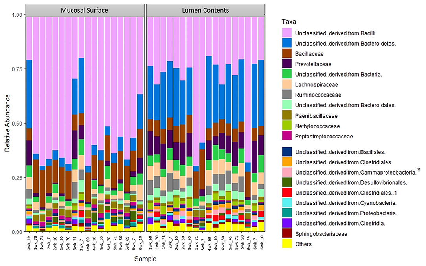
Task: Click the pink Unclassified..derived.from.Bacilli. legend swatch
Action: click(286, 33)
